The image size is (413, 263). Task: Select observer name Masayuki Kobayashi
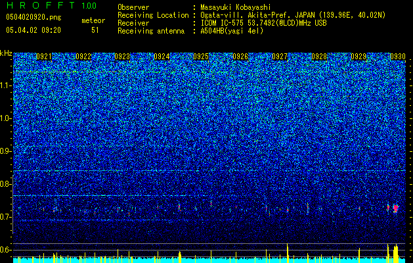[x=236, y=7]
